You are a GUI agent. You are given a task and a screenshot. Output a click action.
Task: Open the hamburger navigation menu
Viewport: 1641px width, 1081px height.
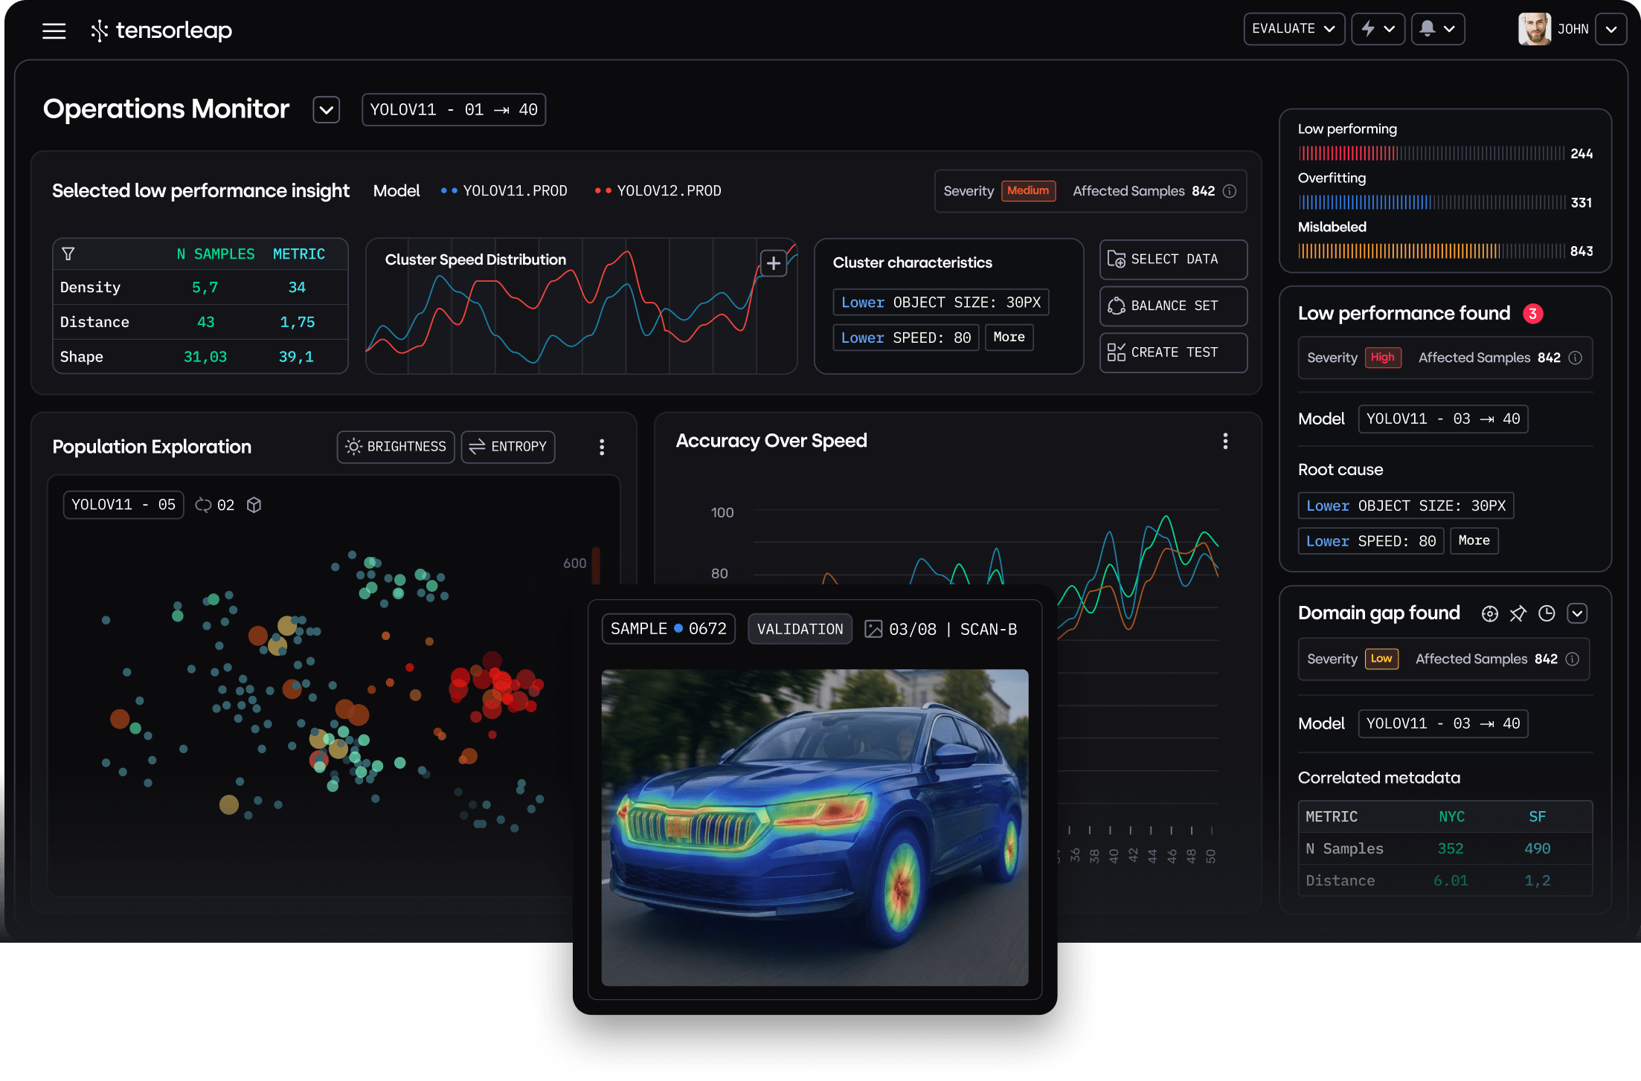point(54,30)
